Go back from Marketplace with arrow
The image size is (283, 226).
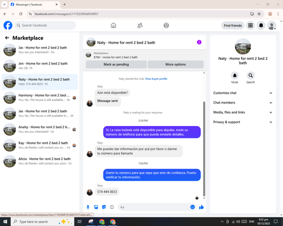[7, 38]
